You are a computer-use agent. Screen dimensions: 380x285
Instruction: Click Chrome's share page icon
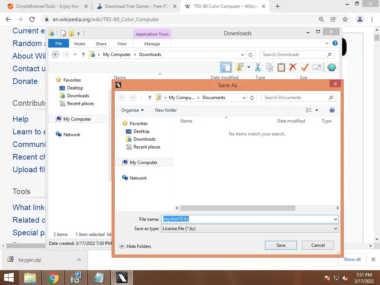click(x=333, y=19)
